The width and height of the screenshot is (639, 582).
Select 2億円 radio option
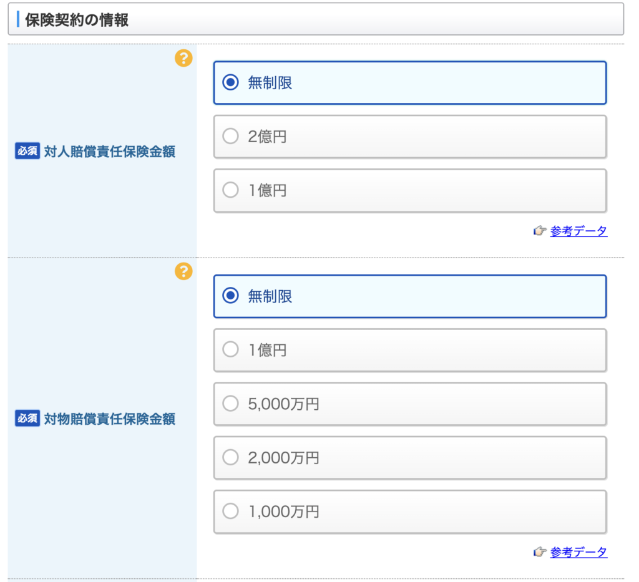point(231,137)
